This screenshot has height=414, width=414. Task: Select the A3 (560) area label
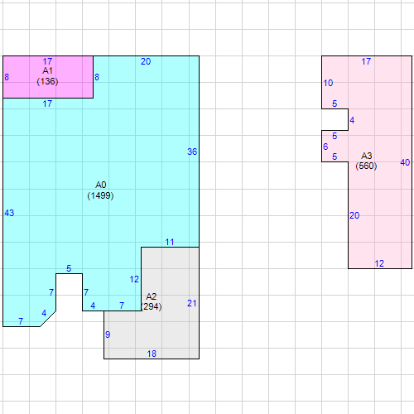point(366,161)
